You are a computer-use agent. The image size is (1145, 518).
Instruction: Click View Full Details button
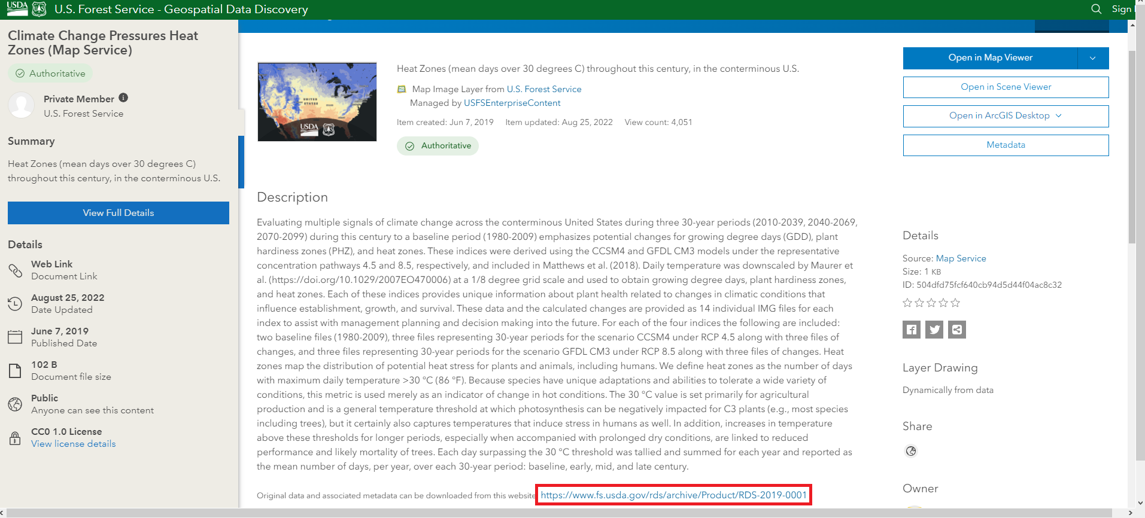point(119,213)
